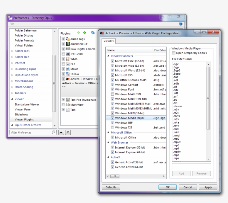Select the TARGA plugin icon

pos(68,74)
